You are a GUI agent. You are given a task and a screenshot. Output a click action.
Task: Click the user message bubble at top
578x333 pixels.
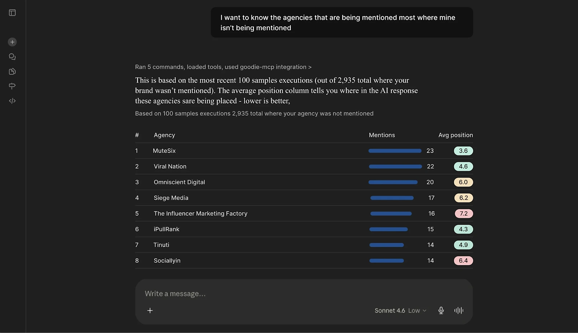(342, 23)
